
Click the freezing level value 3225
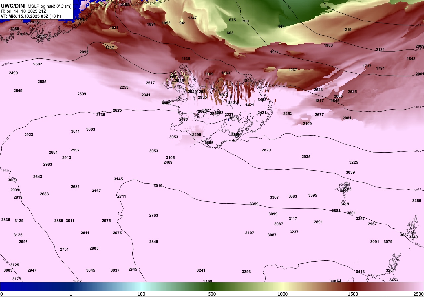(x=354, y=162)
